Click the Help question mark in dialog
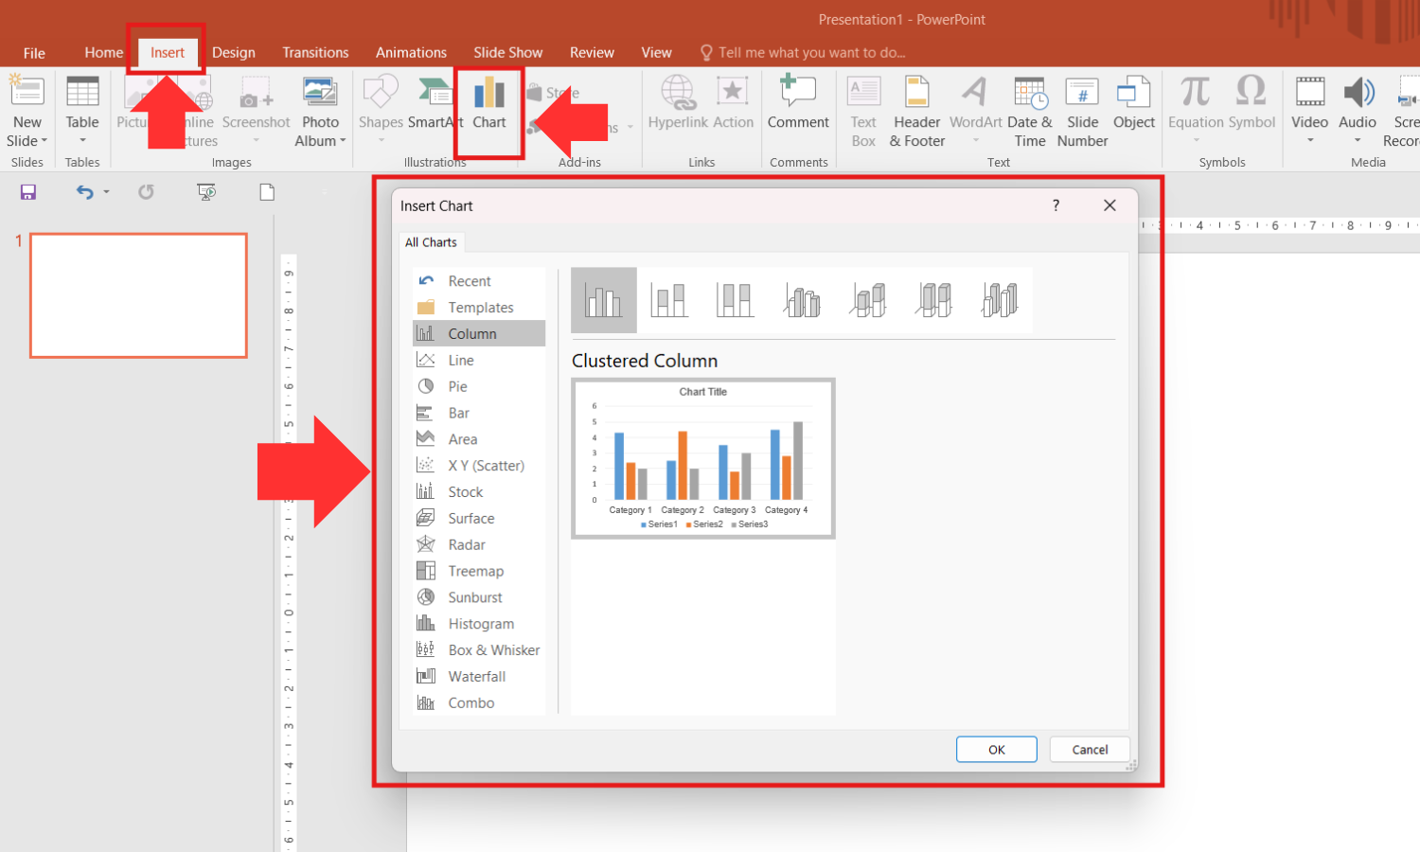The height and width of the screenshot is (852, 1420). pyautogui.click(x=1056, y=205)
